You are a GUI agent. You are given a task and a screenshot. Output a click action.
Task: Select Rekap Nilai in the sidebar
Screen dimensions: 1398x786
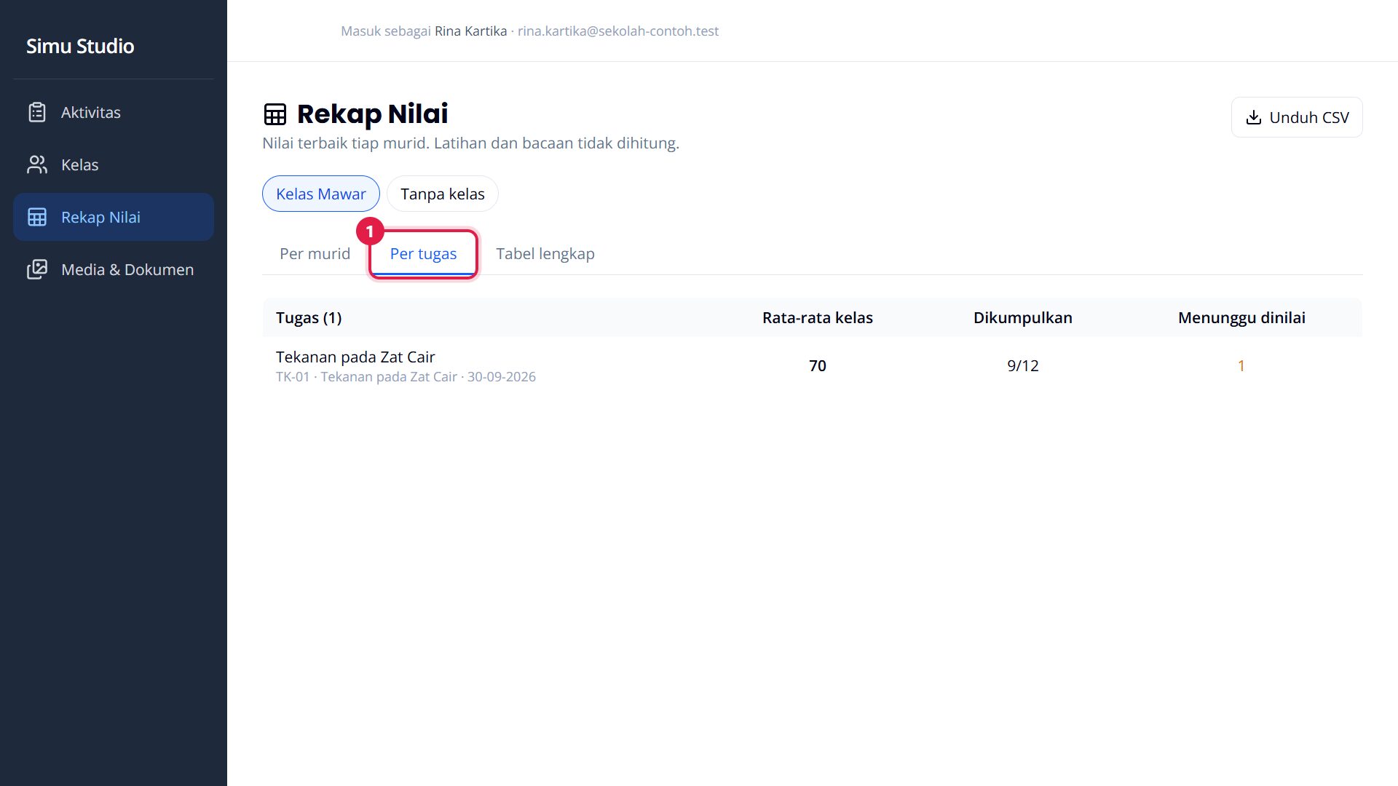[x=114, y=217]
